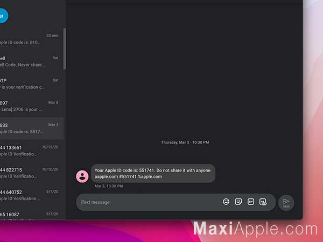This screenshot has height=242, width=323.
Task: Open the 44 640752 conversation
Action: [x=31, y=195]
